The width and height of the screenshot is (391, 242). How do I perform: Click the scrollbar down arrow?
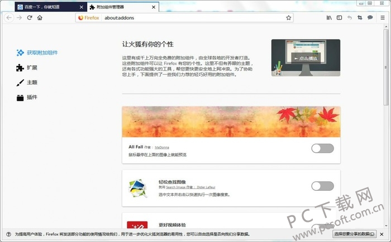[386, 226]
